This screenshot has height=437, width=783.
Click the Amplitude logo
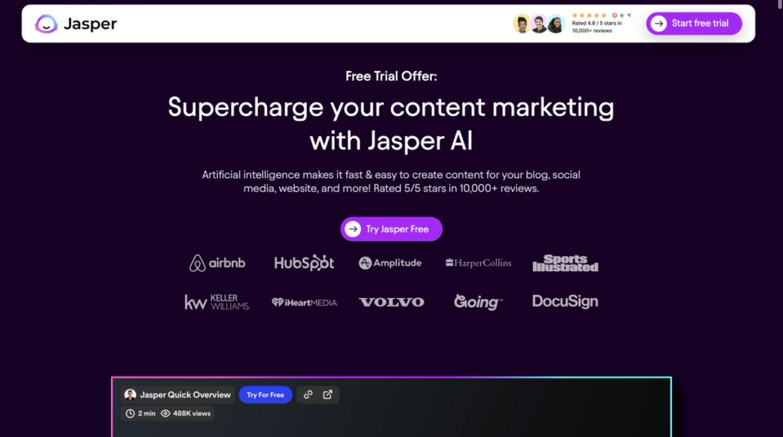click(x=390, y=263)
